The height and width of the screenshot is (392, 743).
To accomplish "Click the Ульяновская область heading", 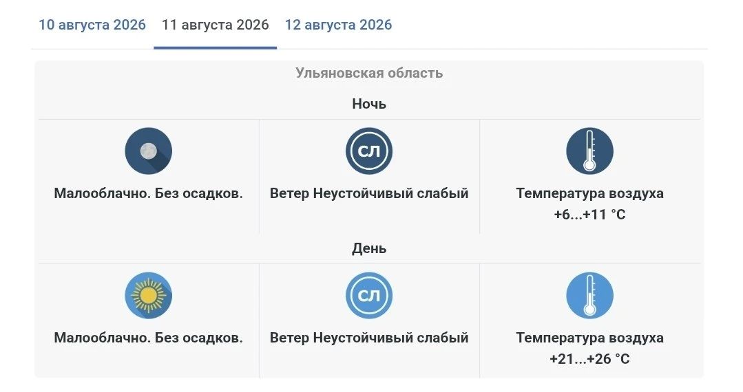I will coord(369,73).
